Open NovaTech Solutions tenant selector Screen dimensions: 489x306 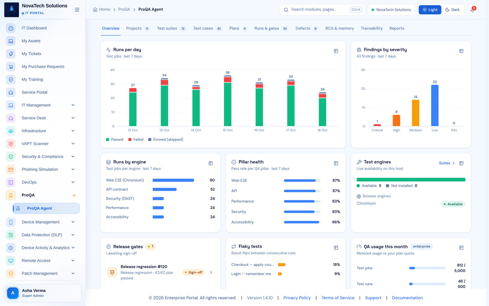pyautogui.click(x=391, y=10)
